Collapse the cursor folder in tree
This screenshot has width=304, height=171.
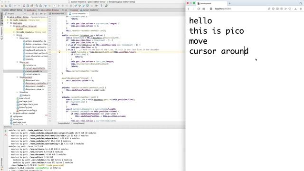click(x=17, y=62)
